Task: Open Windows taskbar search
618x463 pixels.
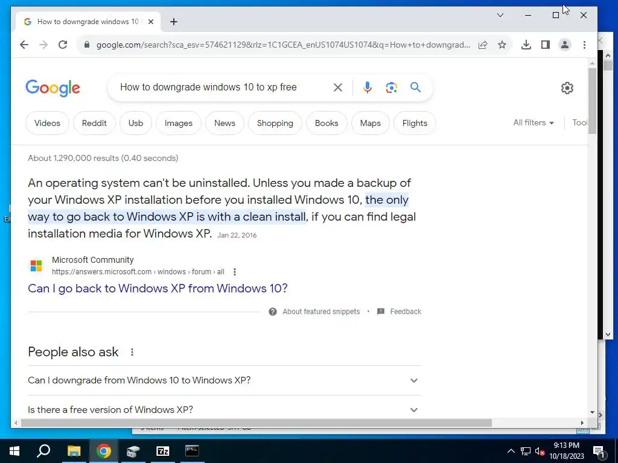Action: pos(43,451)
